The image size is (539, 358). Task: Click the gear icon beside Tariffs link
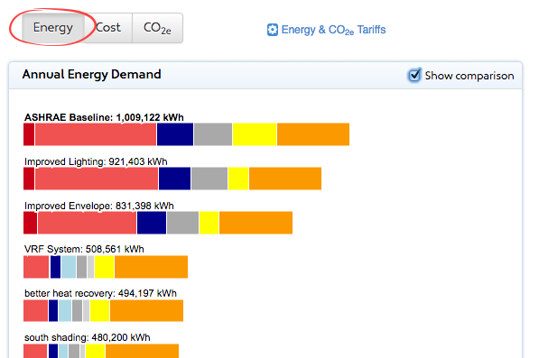tap(273, 30)
